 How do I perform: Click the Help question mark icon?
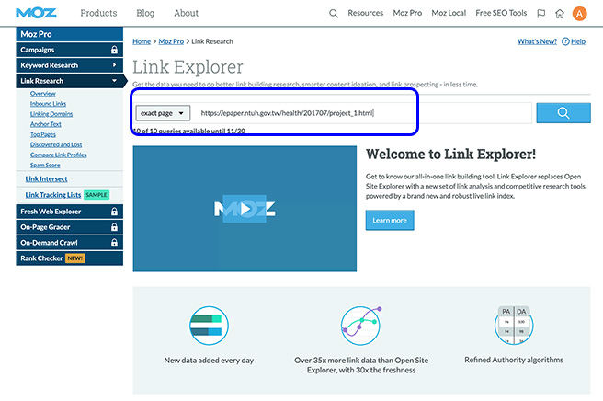pos(565,41)
